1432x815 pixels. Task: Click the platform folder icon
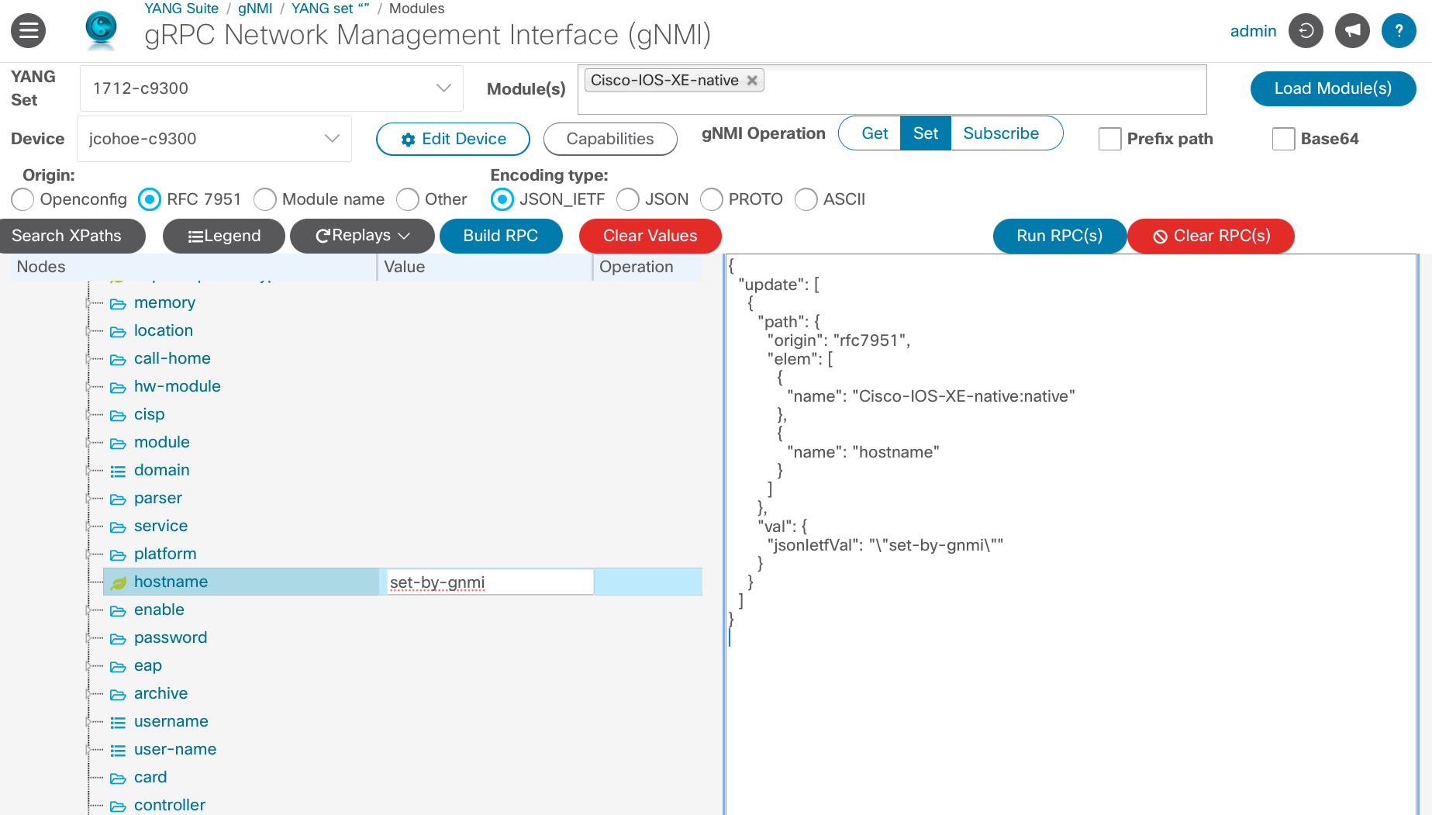point(118,554)
